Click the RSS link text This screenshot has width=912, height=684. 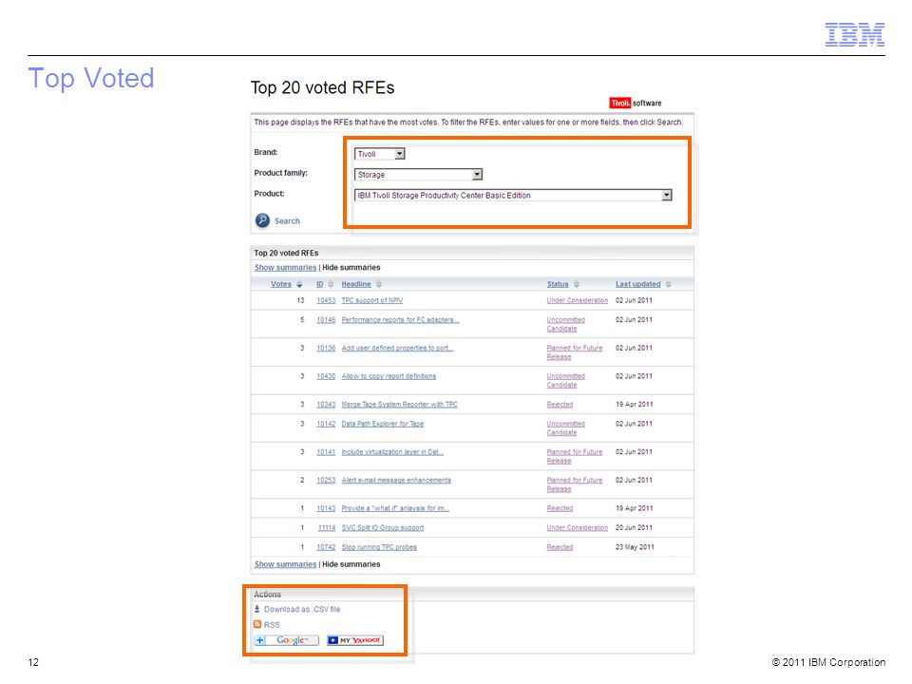point(272,625)
